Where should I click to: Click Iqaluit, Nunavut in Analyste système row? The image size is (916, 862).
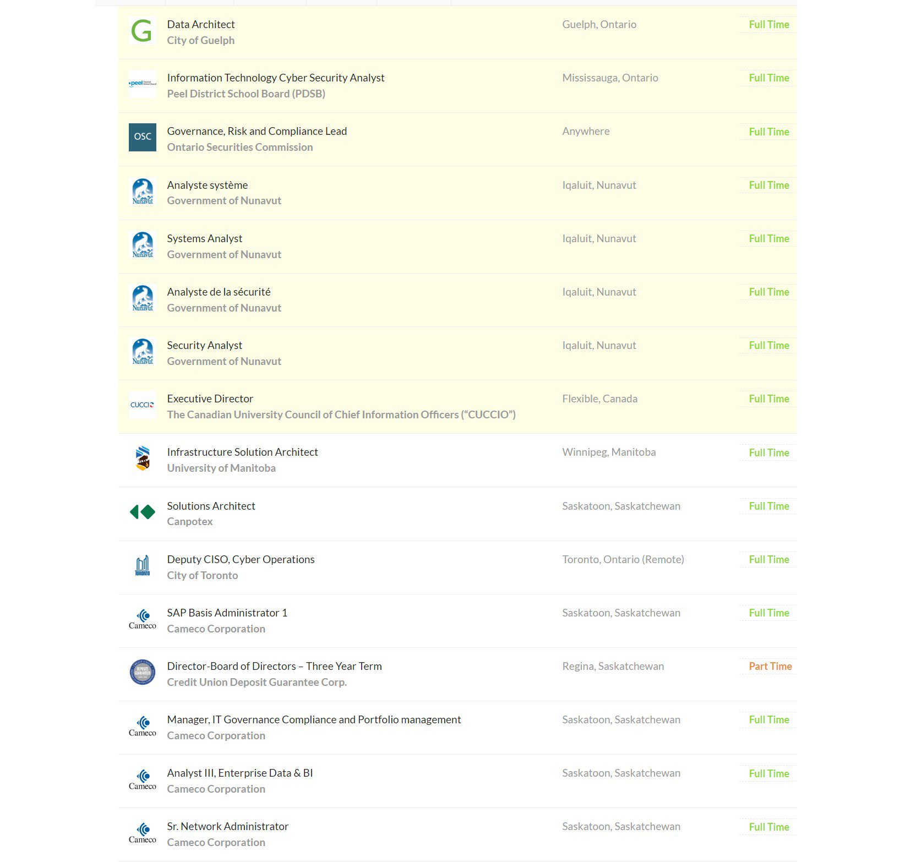click(599, 185)
